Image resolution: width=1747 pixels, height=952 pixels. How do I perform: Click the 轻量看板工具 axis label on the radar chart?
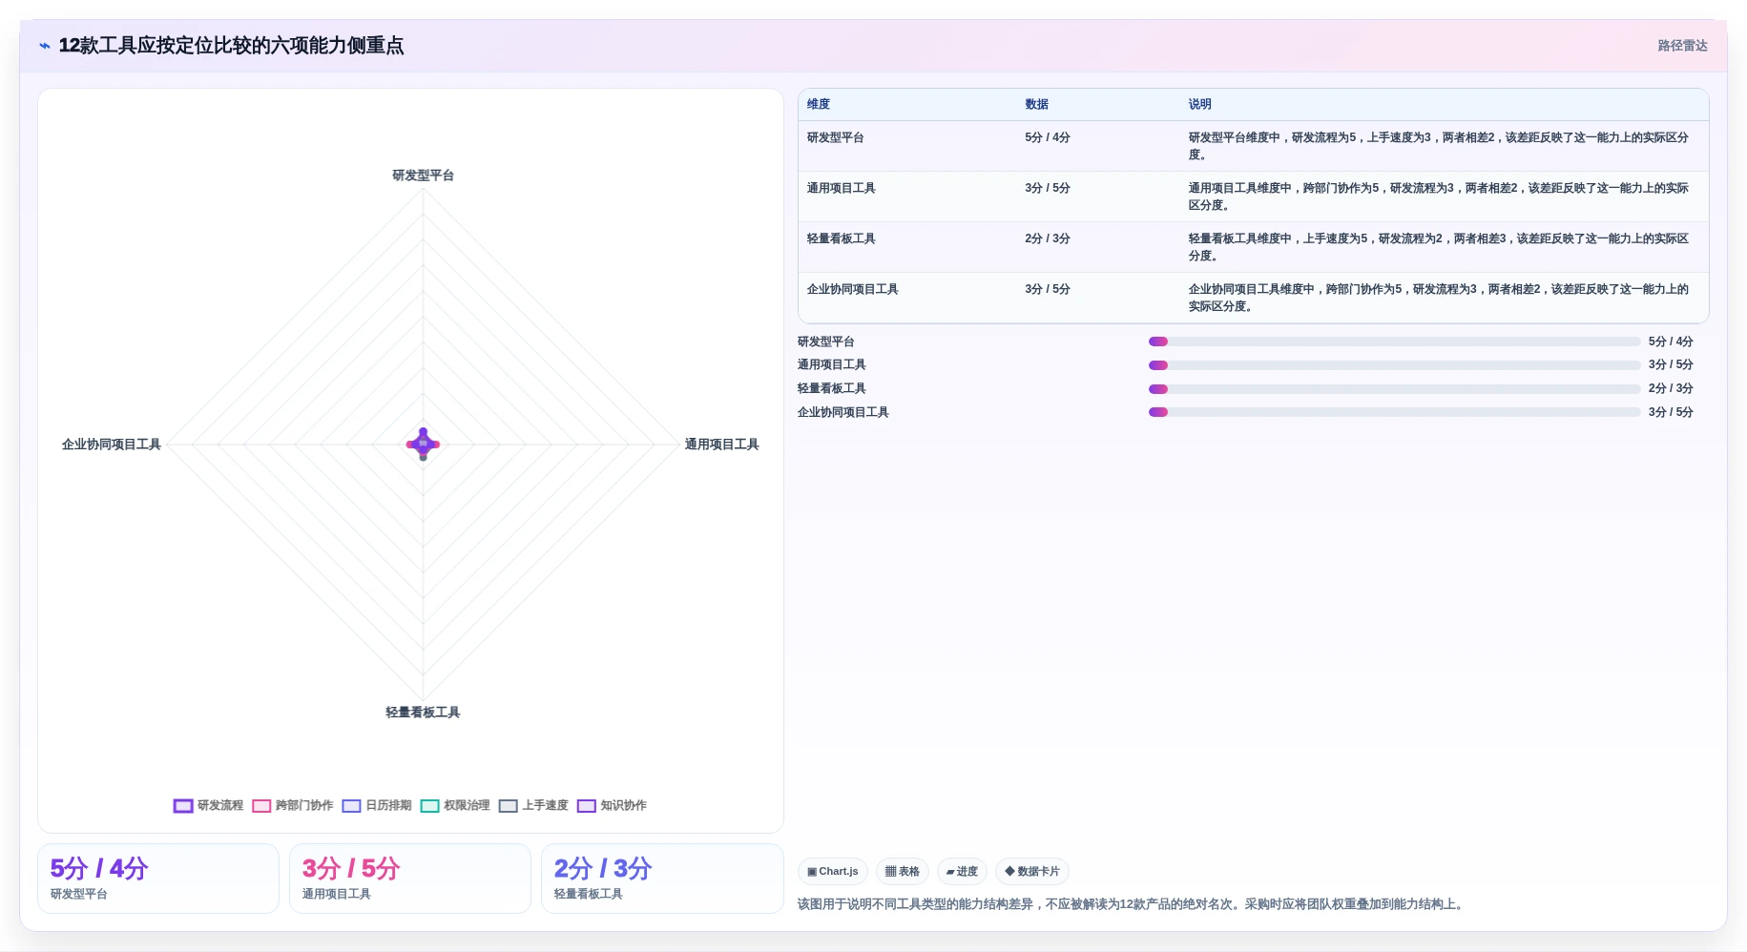pos(423,713)
